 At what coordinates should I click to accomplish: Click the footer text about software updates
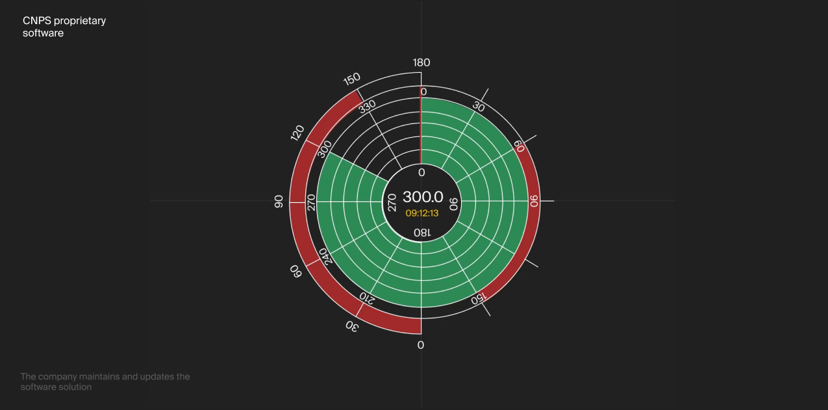pyautogui.click(x=105, y=381)
